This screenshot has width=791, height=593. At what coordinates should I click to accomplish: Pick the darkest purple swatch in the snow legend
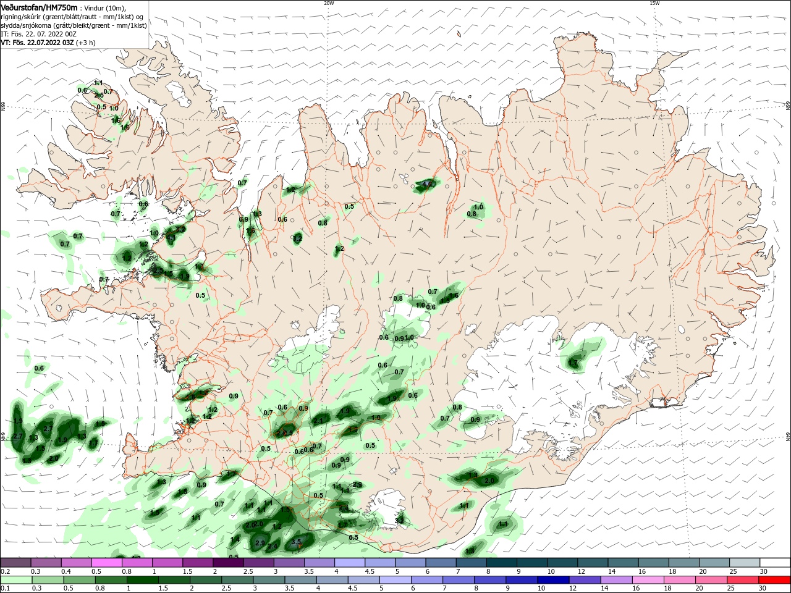[227, 563]
